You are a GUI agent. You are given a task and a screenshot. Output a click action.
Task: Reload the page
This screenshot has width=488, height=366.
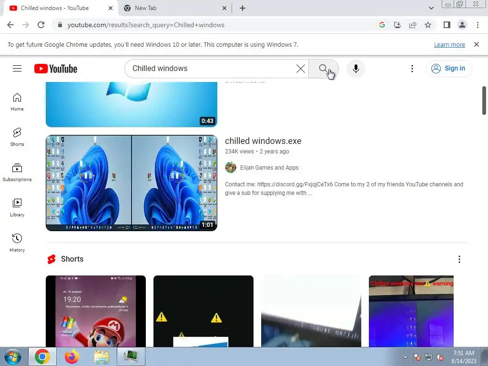click(x=41, y=25)
